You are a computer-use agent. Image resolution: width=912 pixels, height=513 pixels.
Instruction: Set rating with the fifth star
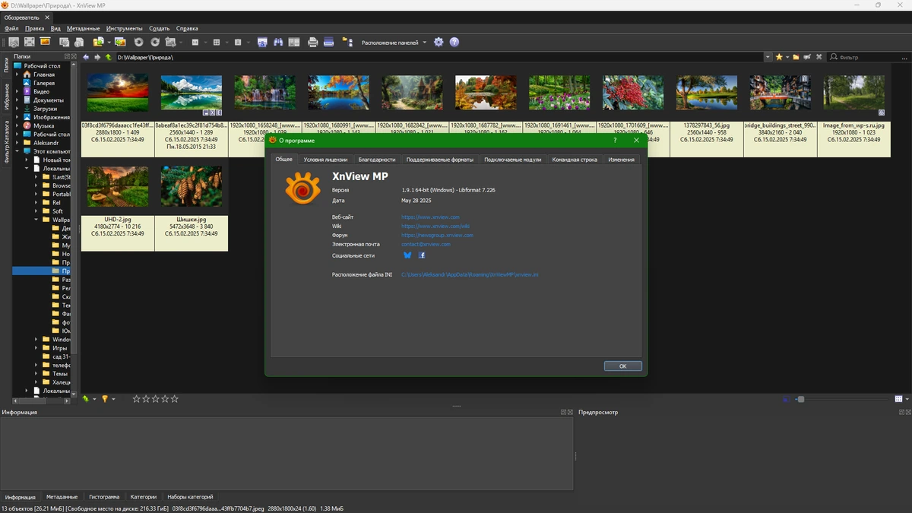coord(175,398)
